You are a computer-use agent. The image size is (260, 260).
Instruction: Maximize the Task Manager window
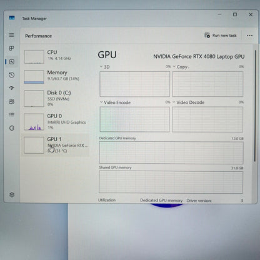tap(235, 14)
